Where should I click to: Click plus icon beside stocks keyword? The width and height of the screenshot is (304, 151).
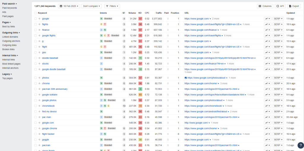tap(39, 64)
